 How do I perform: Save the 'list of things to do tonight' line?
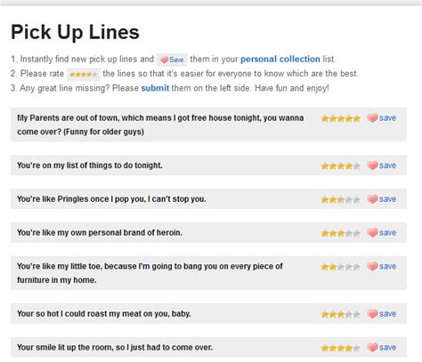coord(382,165)
